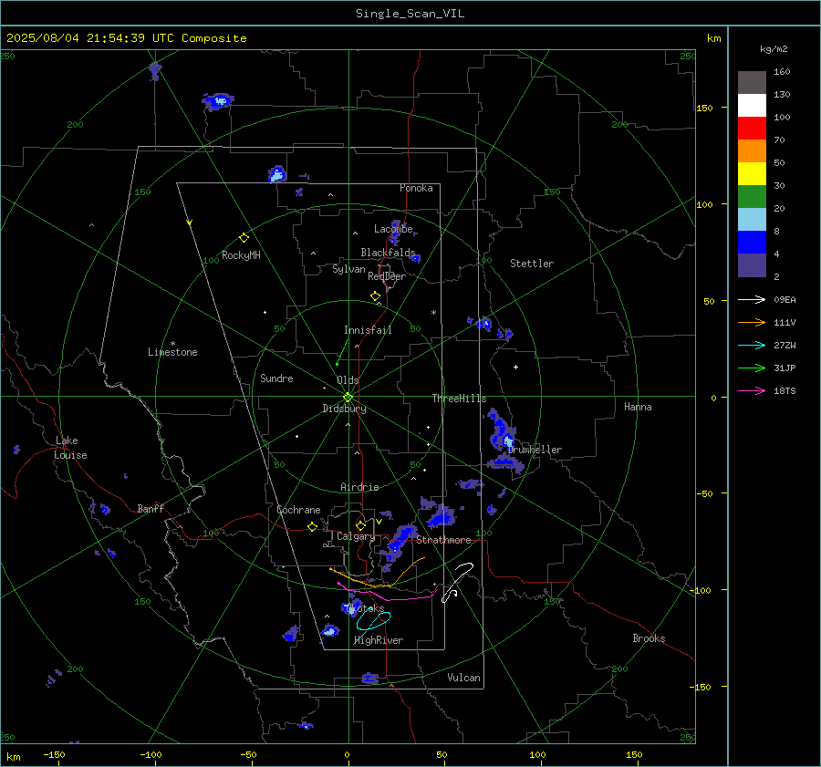Click the Innisfail label
The height and width of the screenshot is (767, 821).
tap(368, 330)
